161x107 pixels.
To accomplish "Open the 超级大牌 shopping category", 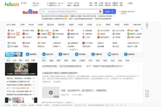I will [x=47, y=54].
